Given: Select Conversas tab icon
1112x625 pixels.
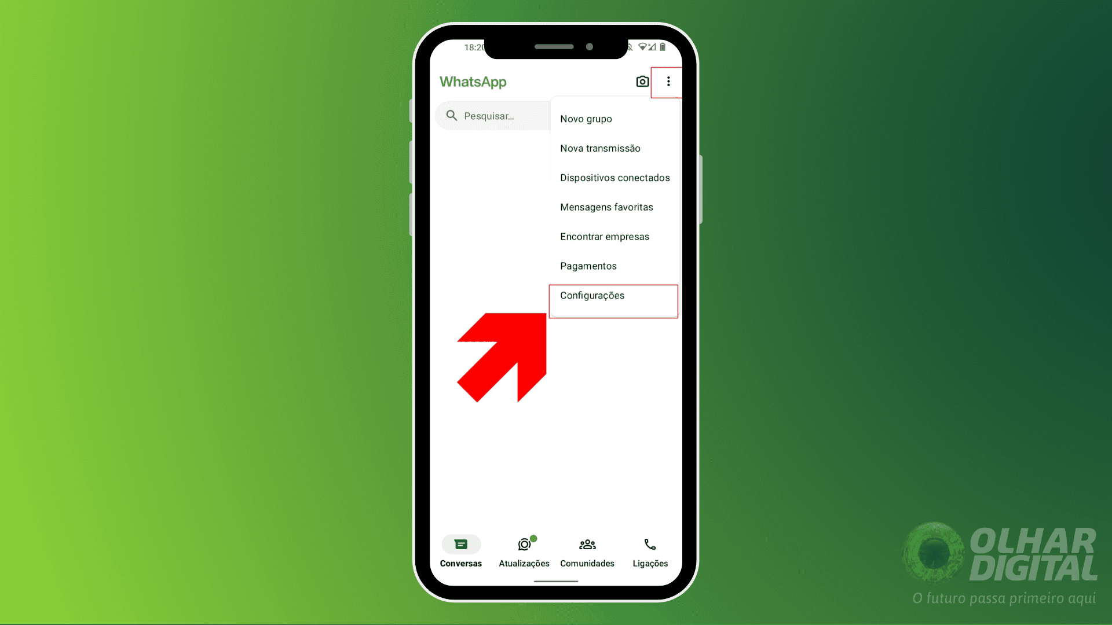Looking at the screenshot, I should click(x=460, y=544).
